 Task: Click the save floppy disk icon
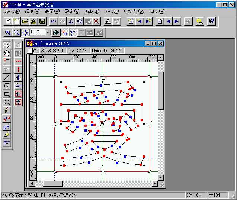42,21
